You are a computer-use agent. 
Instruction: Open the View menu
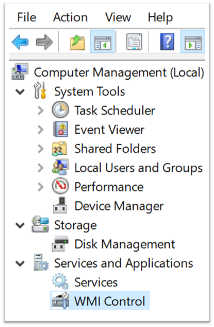click(118, 17)
